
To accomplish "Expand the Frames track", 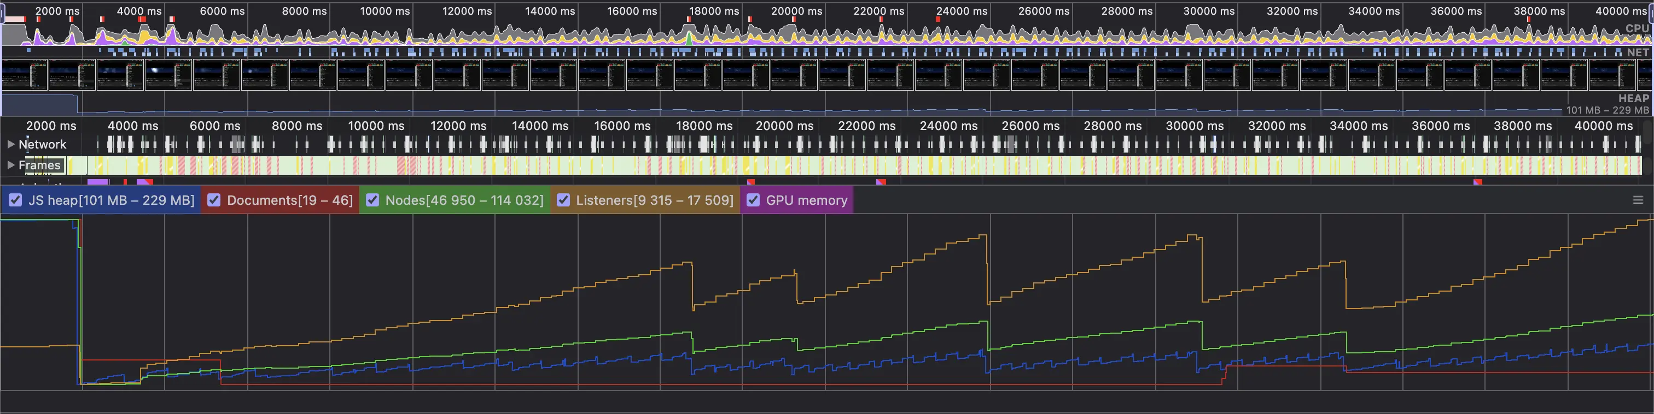I will pos(10,165).
